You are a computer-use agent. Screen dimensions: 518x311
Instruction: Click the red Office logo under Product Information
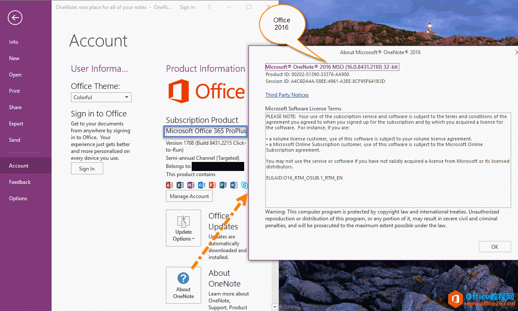tap(178, 91)
